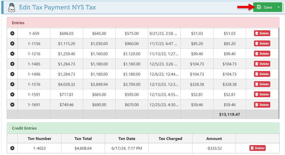This screenshot has height=155, width=285.
Task: Expand entry 1-1691 with plus icon
Action: click(12, 105)
